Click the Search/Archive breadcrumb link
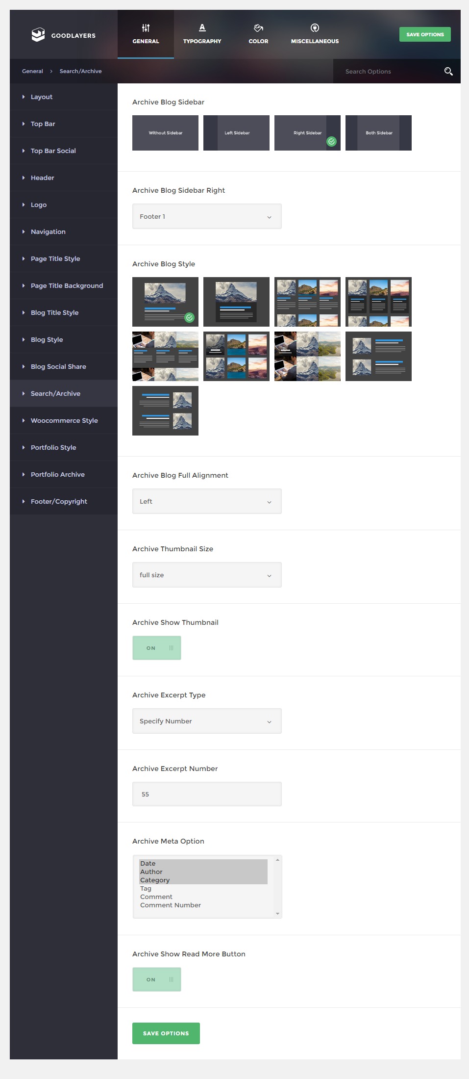Viewport: 469px width, 1079px height. (x=81, y=71)
